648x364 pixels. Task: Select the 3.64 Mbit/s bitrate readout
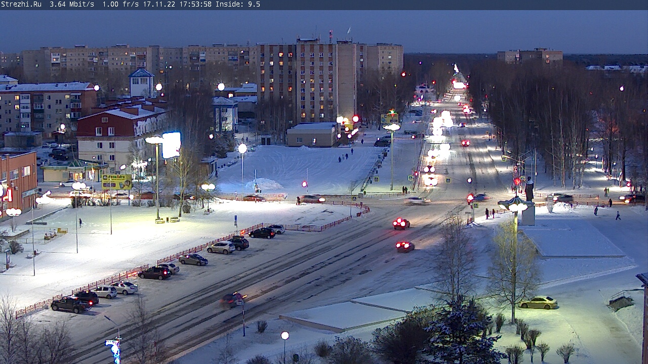tap(72, 4)
